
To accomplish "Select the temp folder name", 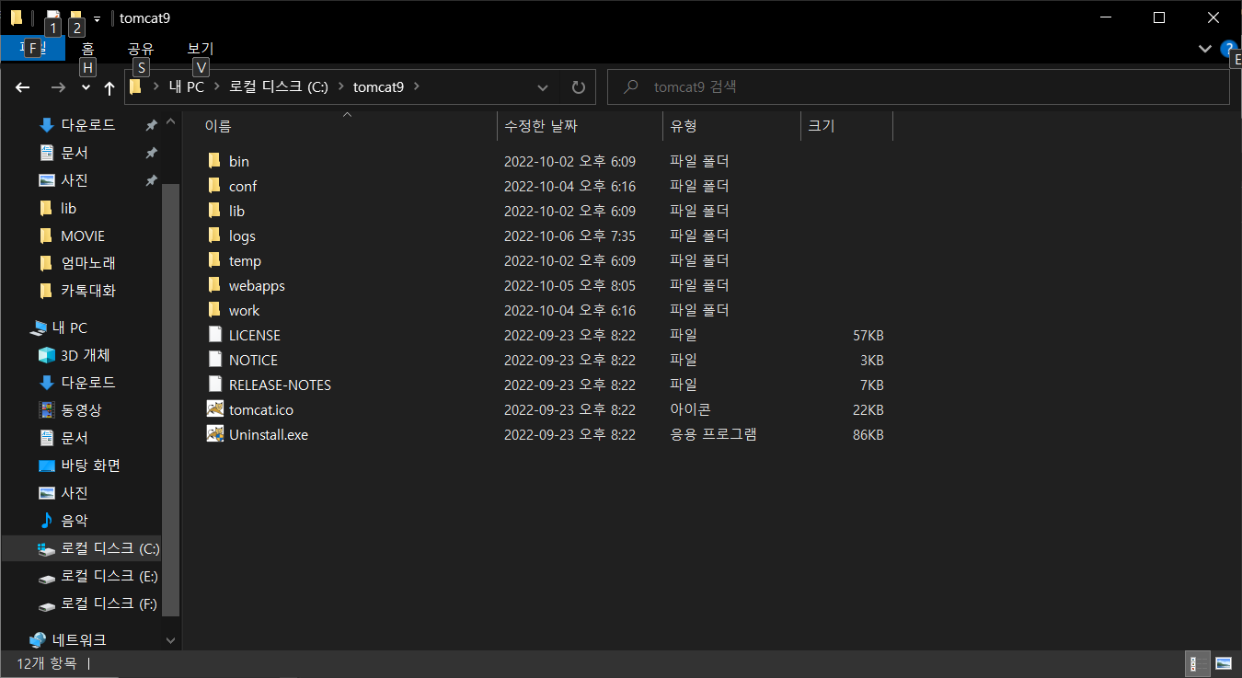I will coord(245,261).
